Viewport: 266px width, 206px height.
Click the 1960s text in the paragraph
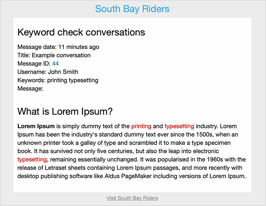tap(215, 160)
